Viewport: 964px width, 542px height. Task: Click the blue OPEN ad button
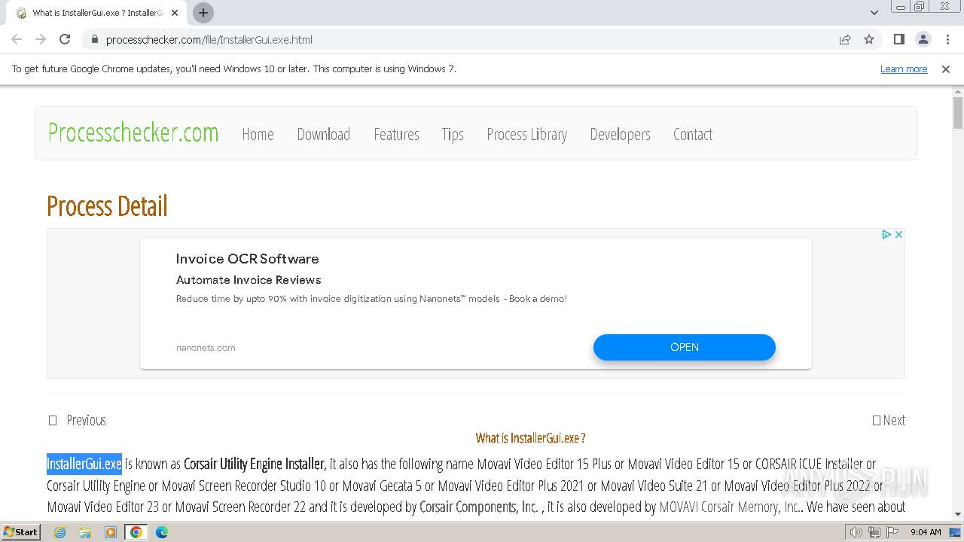[684, 347]
